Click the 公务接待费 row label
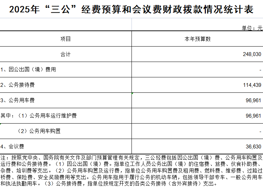 tap(18, 85)
